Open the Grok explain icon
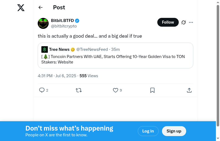Viewport: 220px width, 141px height. pyautogui.click(x=184, y=22)
